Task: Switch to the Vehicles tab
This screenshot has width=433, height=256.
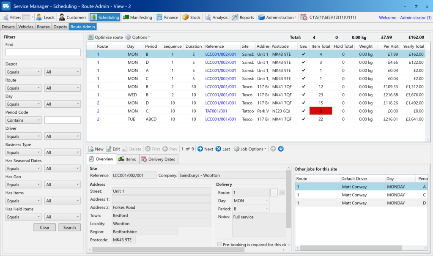Action: 26,27
